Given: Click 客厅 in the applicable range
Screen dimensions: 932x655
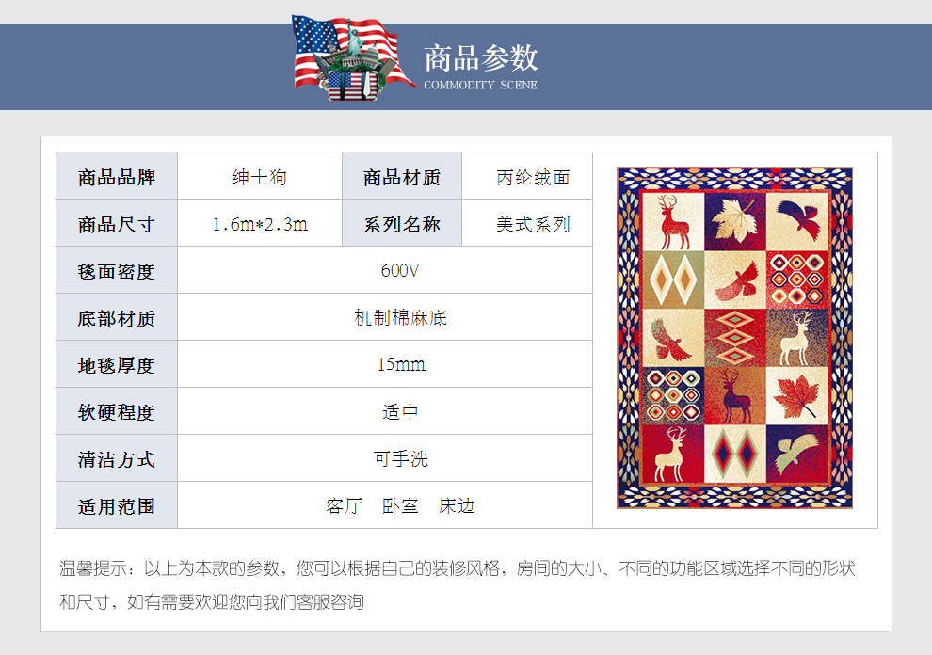Looking at the screenshot, I should 345,505.
